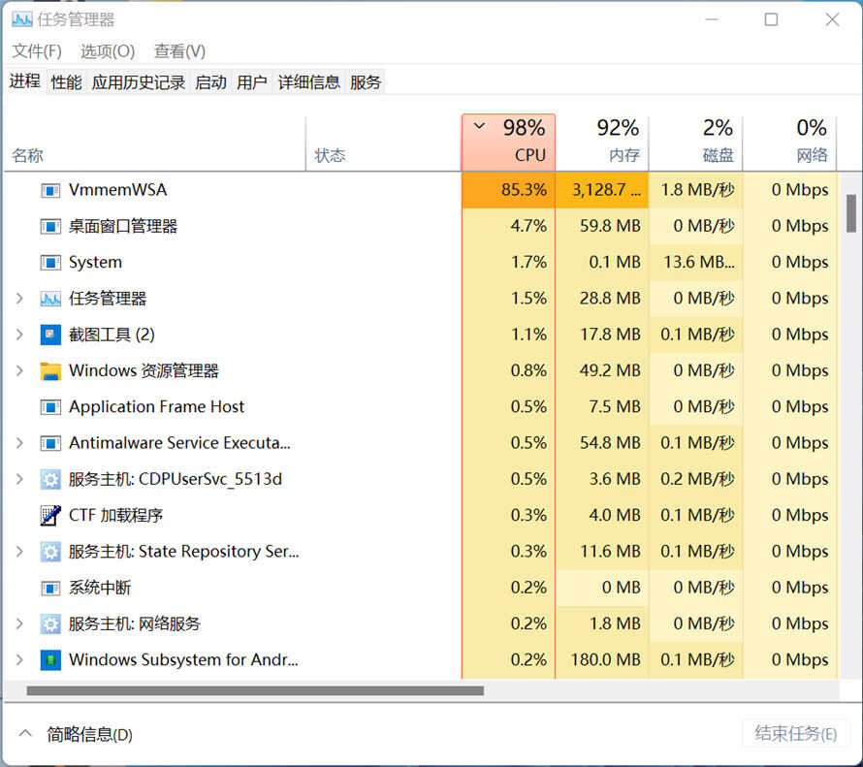Click the Task Manager title bar icon
This screenshot has height=767, width=863.
coord(22,19)
